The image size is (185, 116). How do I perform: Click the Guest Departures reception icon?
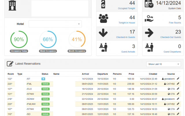[x=149, y=47]
